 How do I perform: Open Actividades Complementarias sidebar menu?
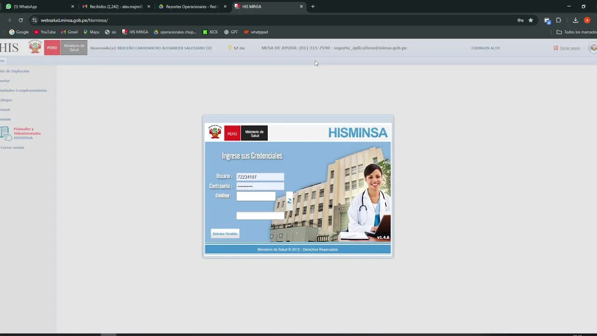(23, 91)
